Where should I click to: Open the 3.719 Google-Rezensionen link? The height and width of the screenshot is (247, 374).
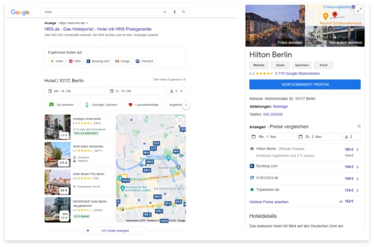click(x=297, y=74)
